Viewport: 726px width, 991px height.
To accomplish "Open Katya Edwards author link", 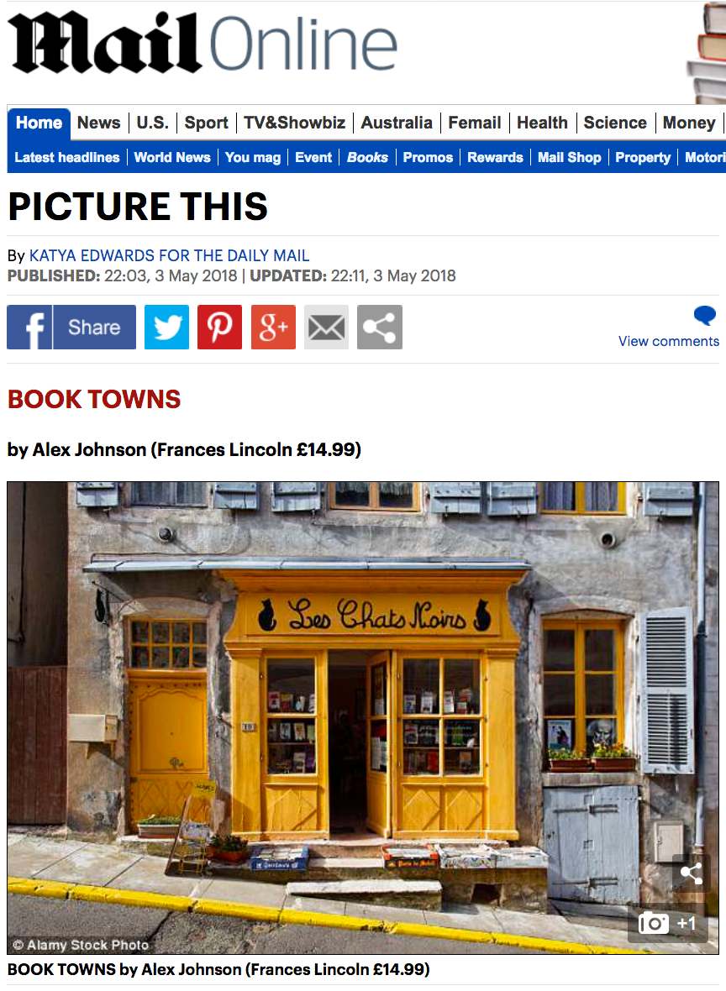I will [169, 255].
